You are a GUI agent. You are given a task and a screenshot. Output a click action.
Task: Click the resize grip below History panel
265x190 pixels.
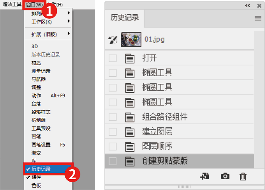coord(184,186)
